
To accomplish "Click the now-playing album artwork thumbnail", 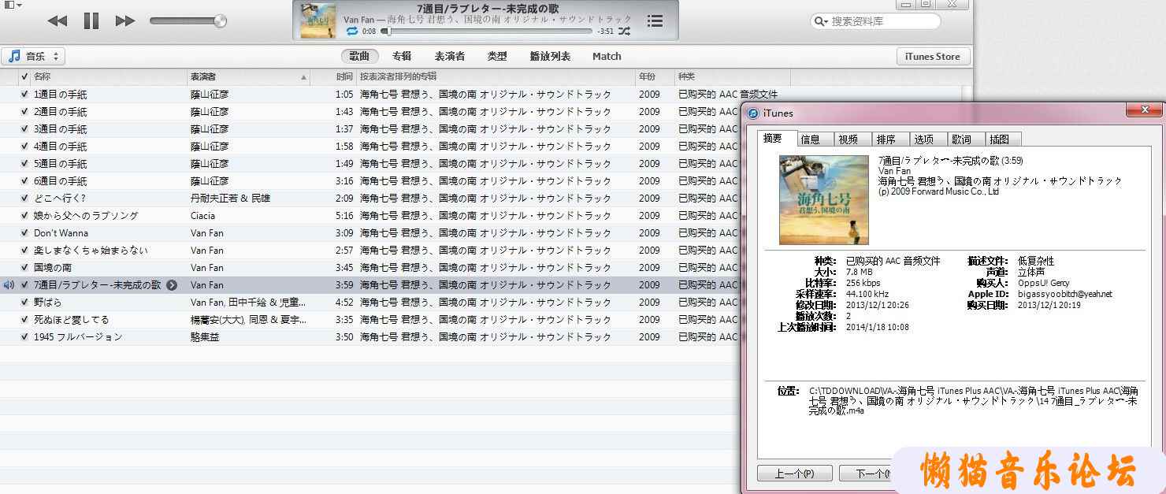I will pyautogui.click(x=317, y=21).
